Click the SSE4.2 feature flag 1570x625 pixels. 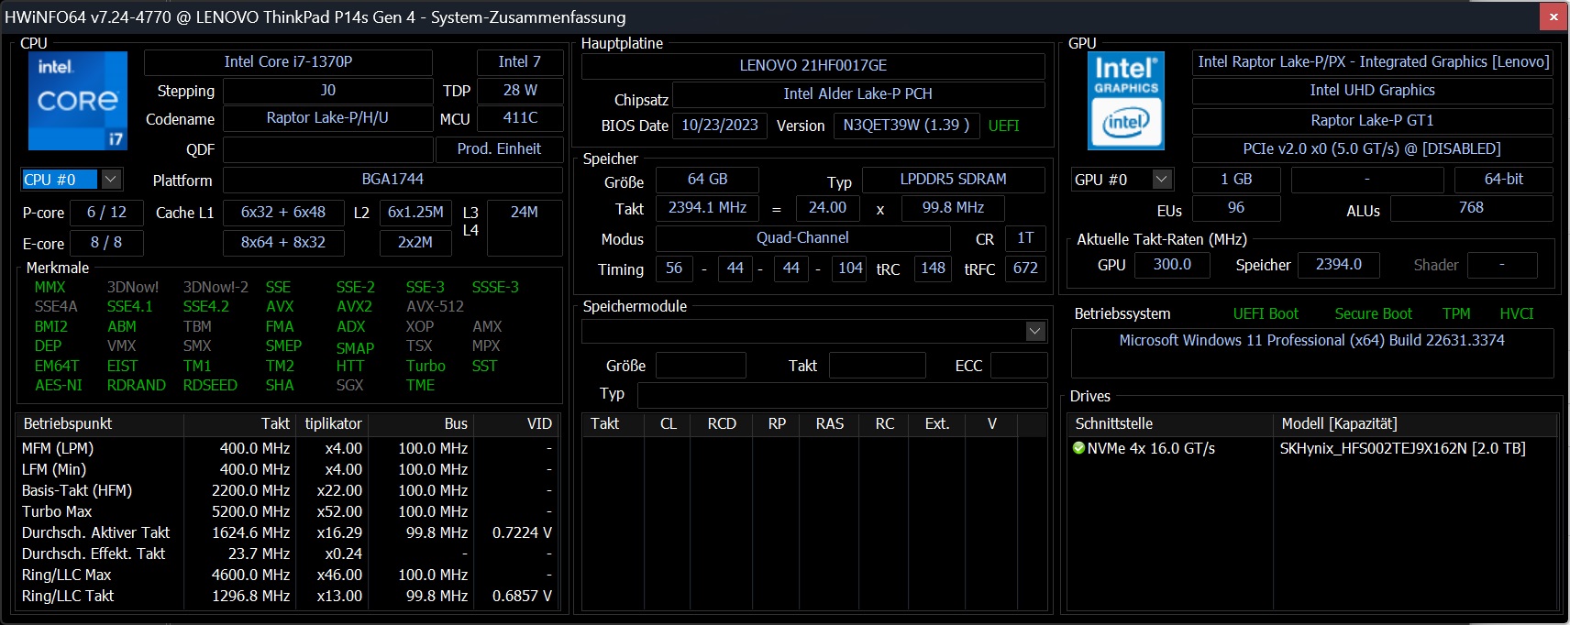[206, 306]
